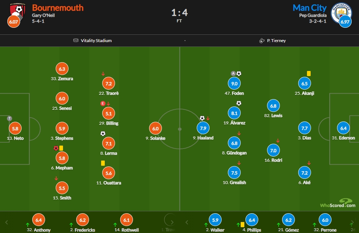
Task: Open the Bournemouth team name link
Action: pos(58,8)
